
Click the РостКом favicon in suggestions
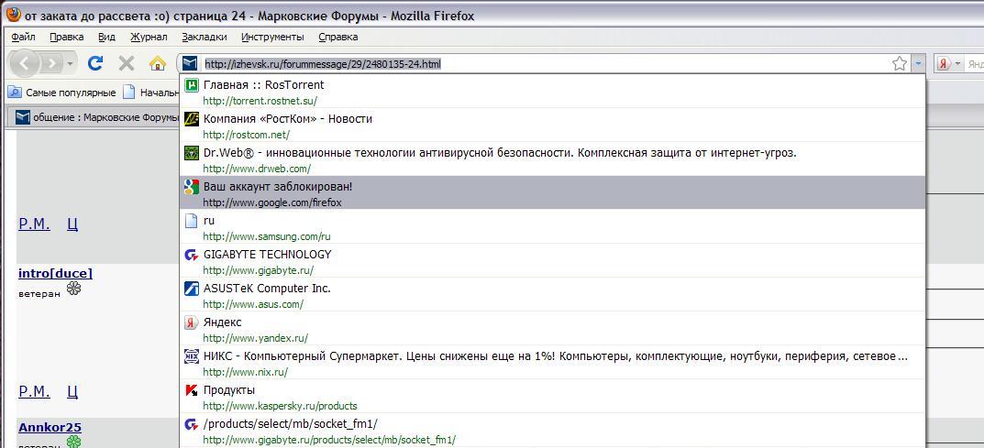[x=192, y=119]
